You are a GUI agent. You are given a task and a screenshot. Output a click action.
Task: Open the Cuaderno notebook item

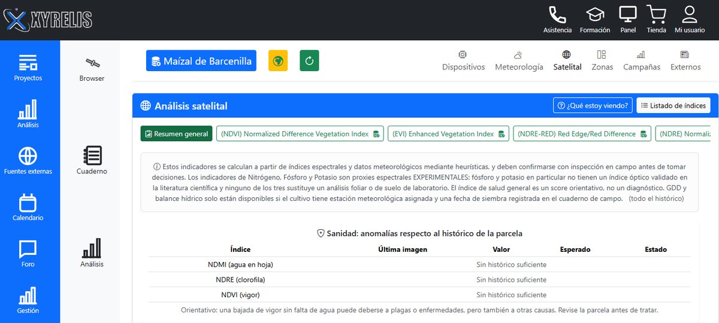click(x=92, y=160)
